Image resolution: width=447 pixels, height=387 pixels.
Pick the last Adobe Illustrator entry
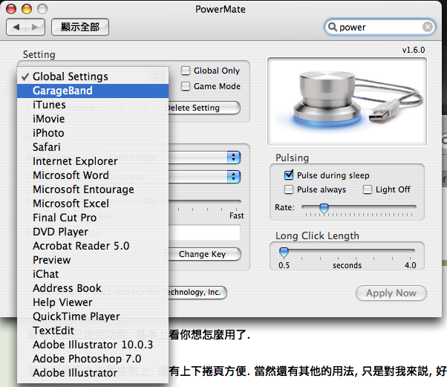coord(93,373)
